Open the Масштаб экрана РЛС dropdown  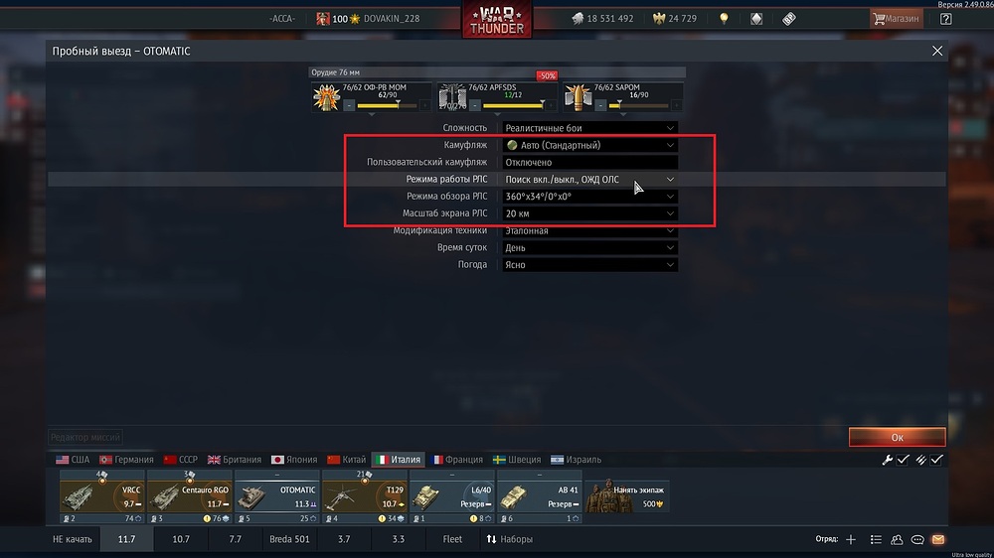click(x=589, y=213)
